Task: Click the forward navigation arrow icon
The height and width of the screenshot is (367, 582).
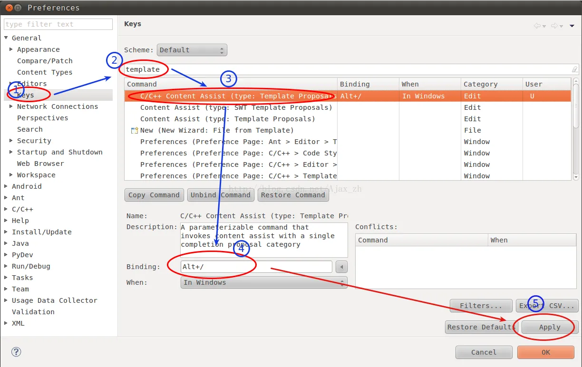Action: point(554,26)
